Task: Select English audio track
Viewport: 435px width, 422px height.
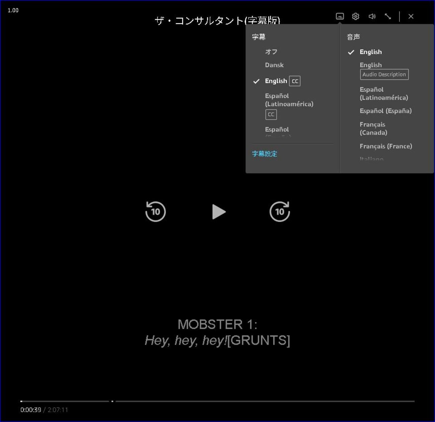Action: [371, 52]
